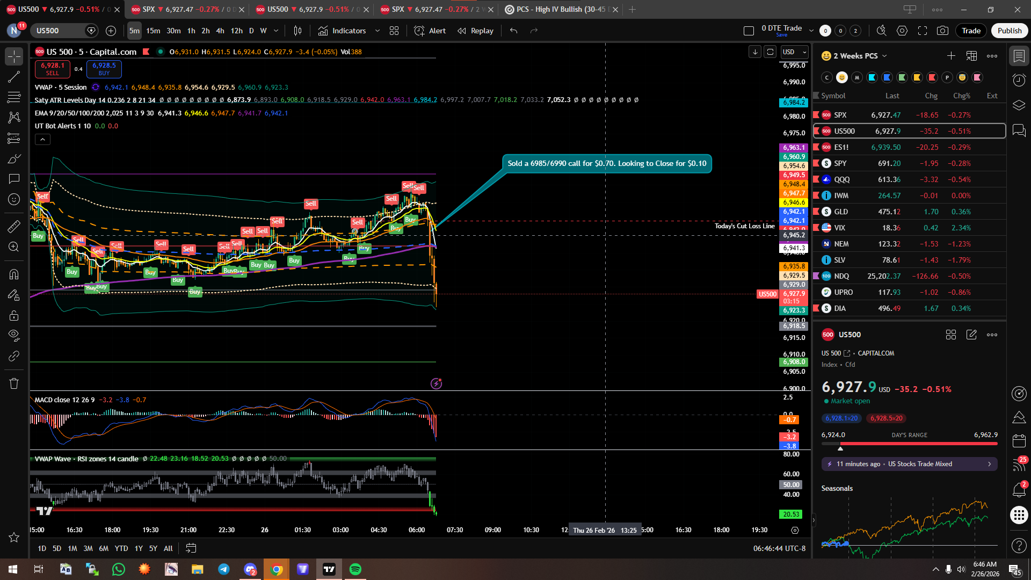Switch to the PCS High IV Bullish tab
The height and width of the screenshot is (580, 1031).
coord(558,9)
